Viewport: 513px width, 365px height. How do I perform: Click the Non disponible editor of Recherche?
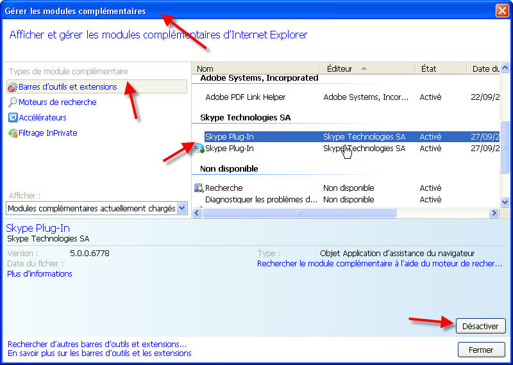point(348,188)
